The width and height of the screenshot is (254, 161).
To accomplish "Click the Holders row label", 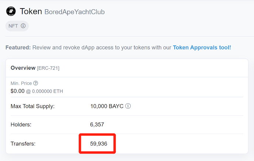I will [x=21, y=125].
